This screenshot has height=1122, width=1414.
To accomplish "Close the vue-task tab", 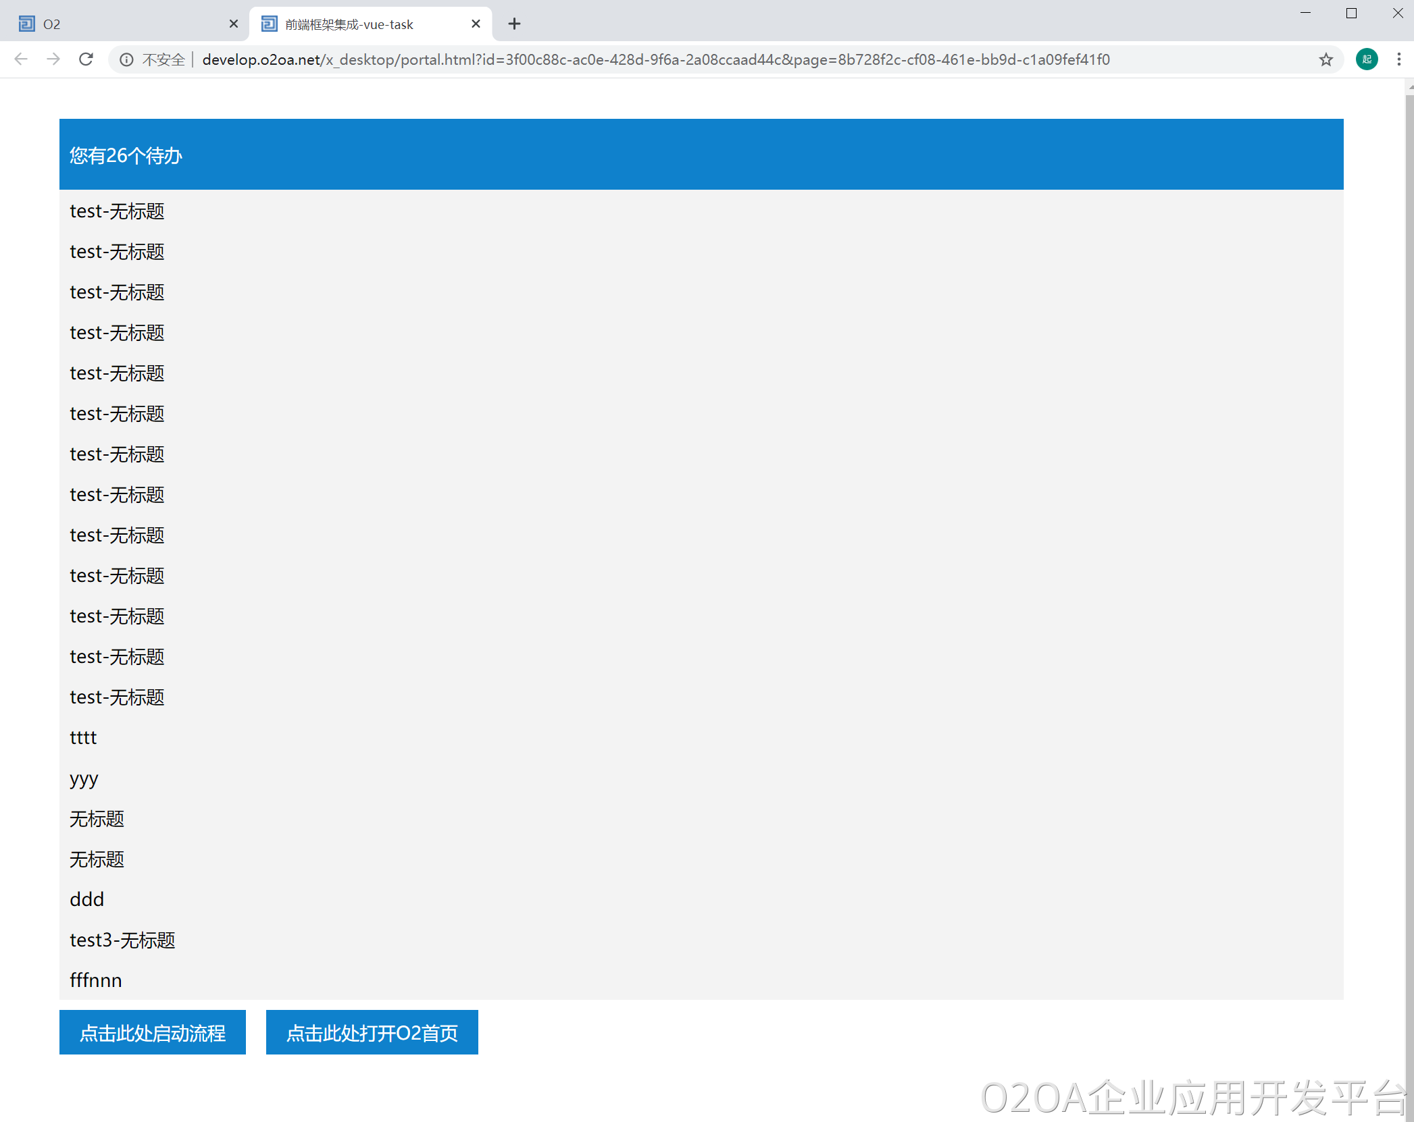I will click(476, 24).
